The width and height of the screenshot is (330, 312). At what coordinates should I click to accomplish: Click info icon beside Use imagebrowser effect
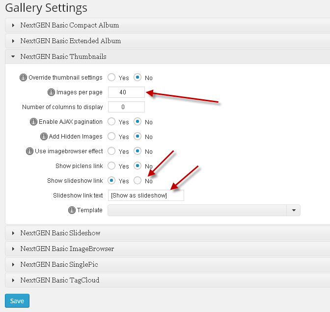click(29, 151)
